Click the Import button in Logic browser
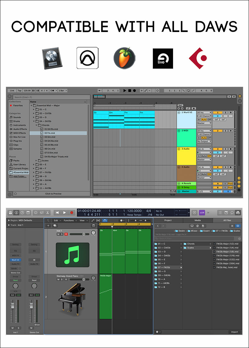 click(x=234, y=332)
